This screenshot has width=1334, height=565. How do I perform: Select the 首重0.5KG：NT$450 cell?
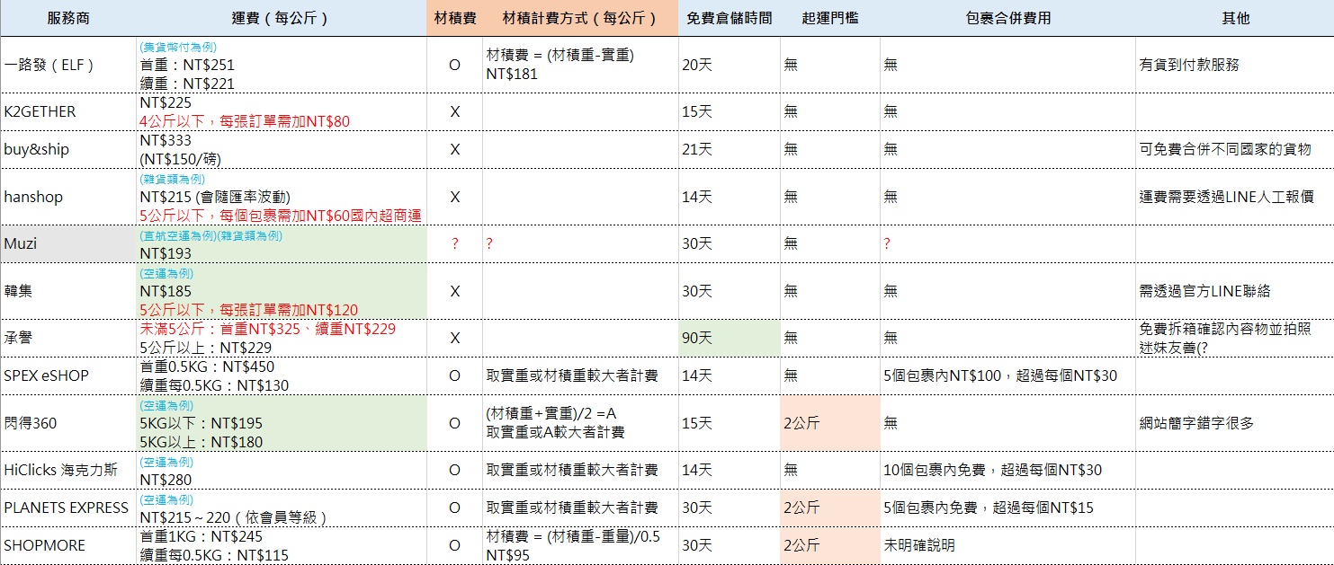click(281, 375)
